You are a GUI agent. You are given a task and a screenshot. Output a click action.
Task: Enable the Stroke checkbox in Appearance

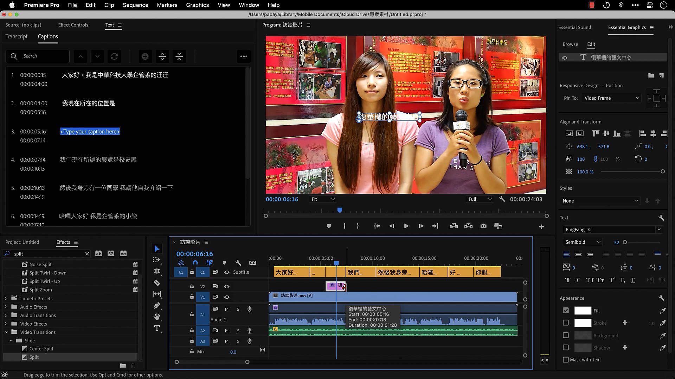click(565, 323)
